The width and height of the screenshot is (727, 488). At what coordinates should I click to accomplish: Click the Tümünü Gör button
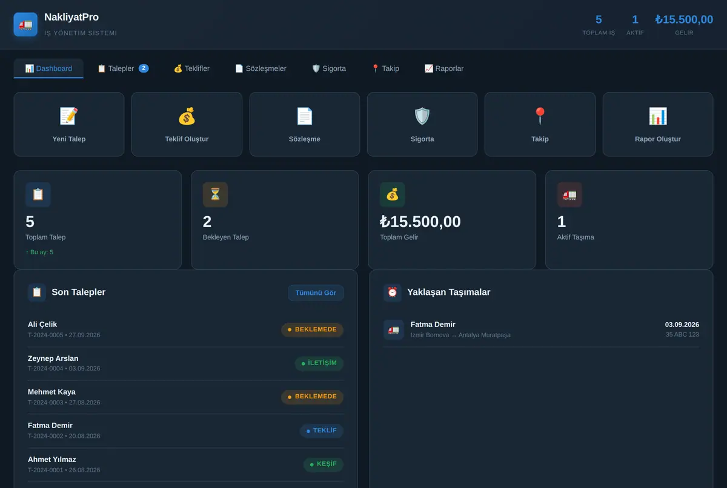click(x=316, y=293)
